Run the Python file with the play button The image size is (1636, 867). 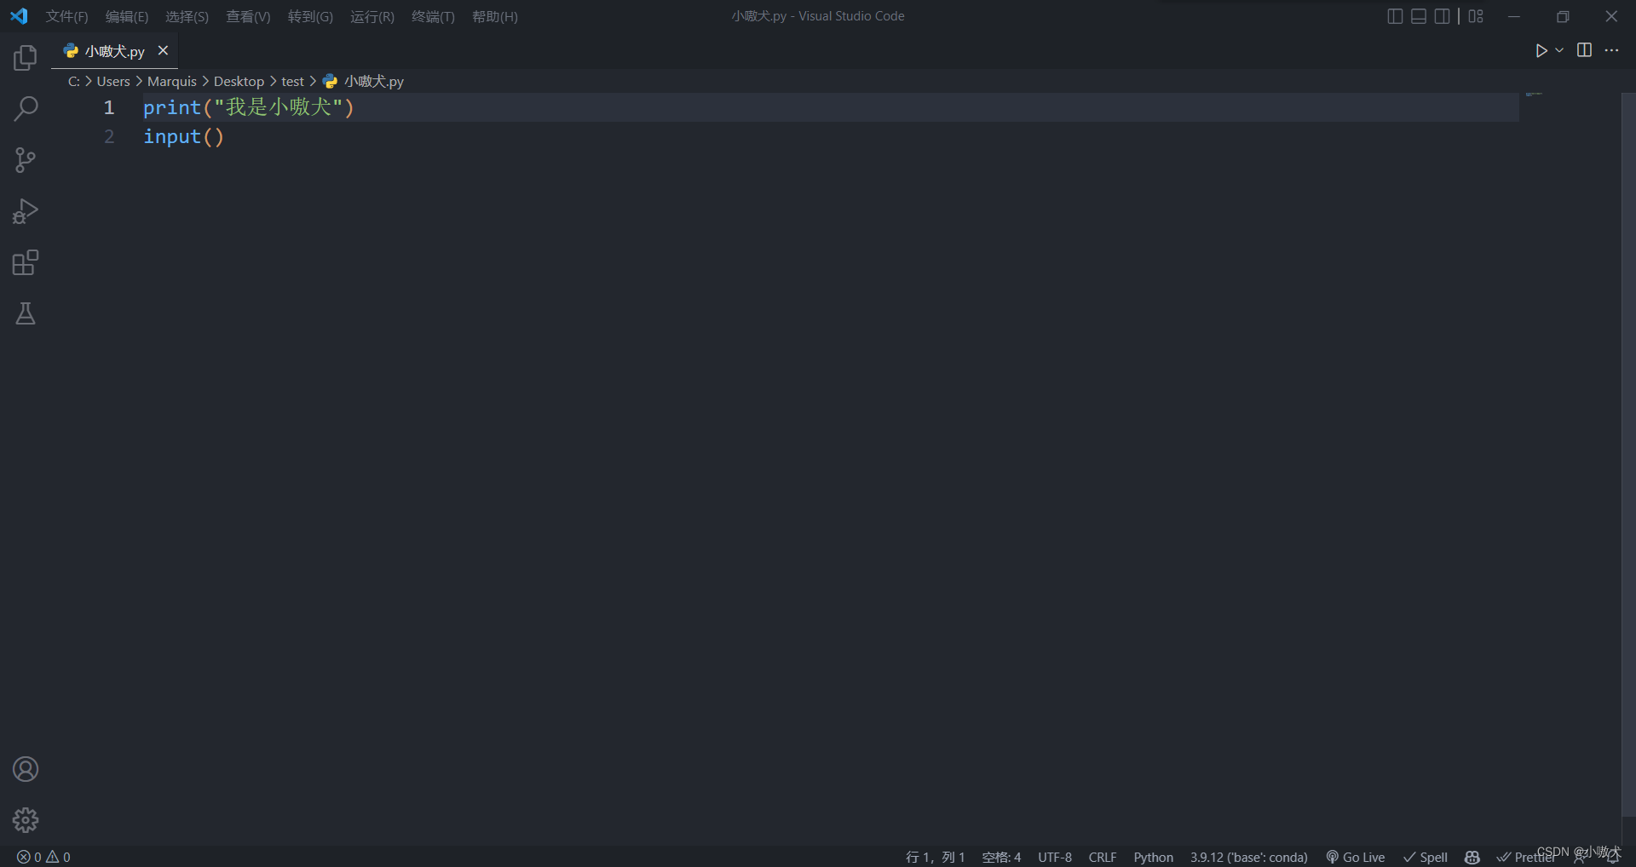point(1541,50)
